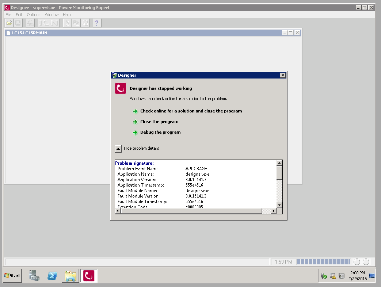381x287 pixels.
Task: Click the ION modules toolbar button
Action: (x=49, y=23)
